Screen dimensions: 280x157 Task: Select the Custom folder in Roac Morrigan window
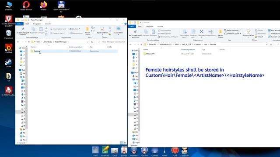point(74,51)
